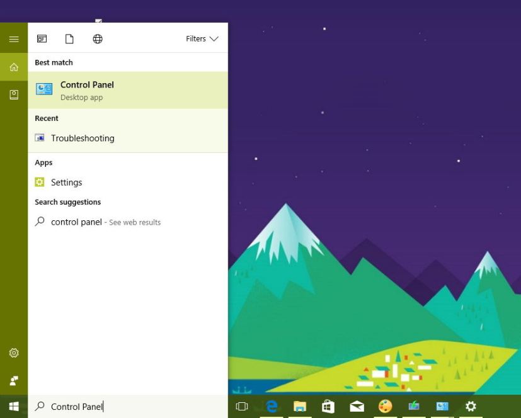
Task: Open the Mail app from taskbar
Action: 357,406
